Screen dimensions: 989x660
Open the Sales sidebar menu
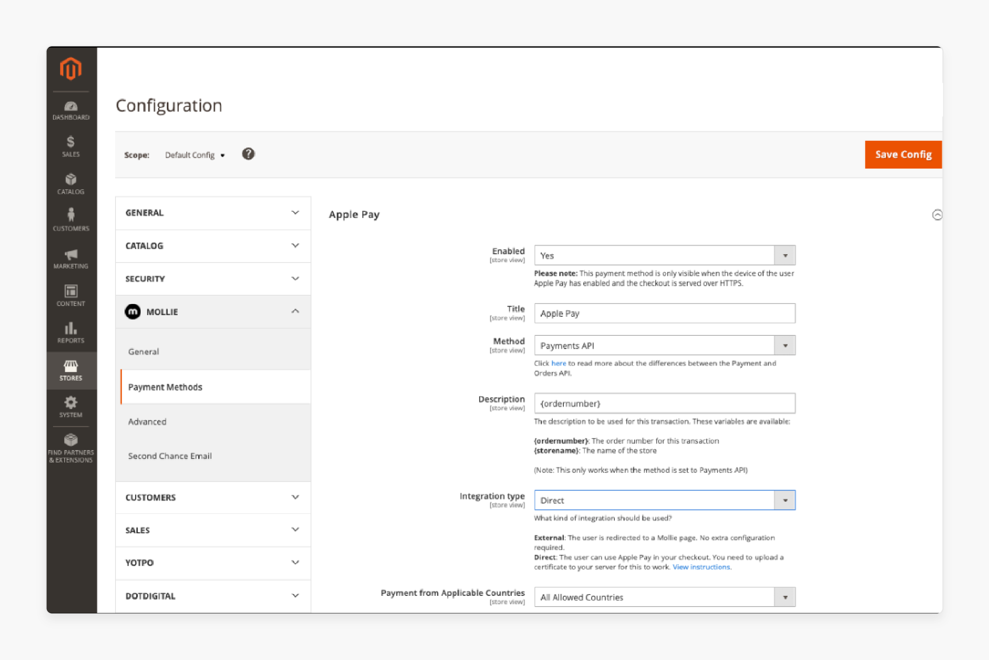(71, 147)
